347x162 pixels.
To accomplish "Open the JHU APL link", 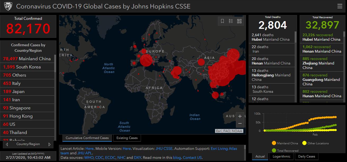I will pos(85,153).
